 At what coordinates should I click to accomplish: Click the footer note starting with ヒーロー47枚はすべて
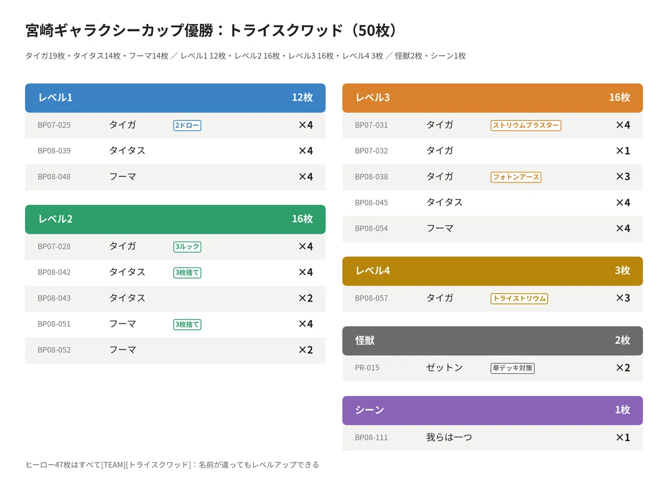coord(172,465)
